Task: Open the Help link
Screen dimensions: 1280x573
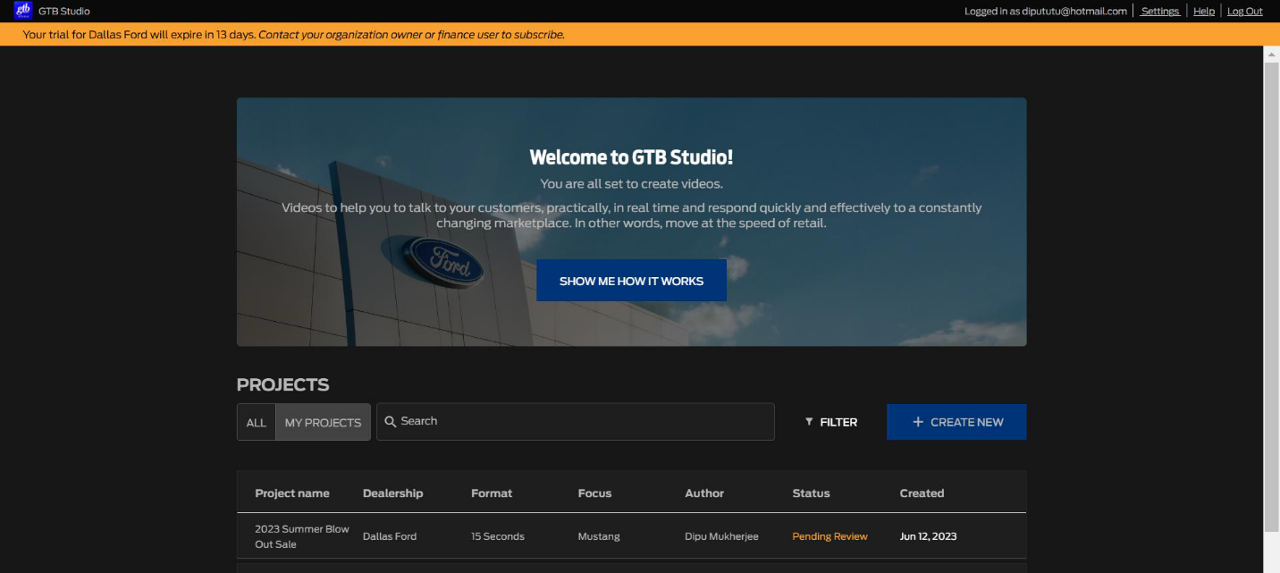Action: coord(1204,11)
